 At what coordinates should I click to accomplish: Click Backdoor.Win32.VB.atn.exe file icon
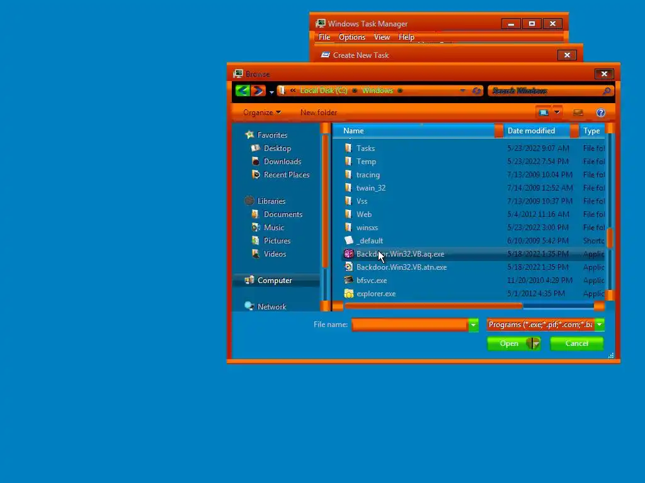(348, 267)
